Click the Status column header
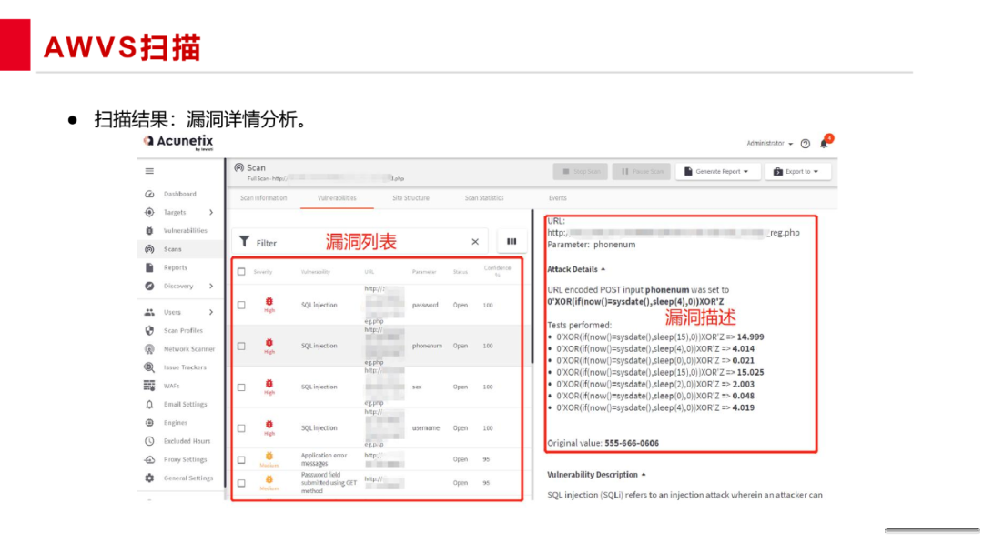Viewport: 983px width, 553px height. (461, 272)
